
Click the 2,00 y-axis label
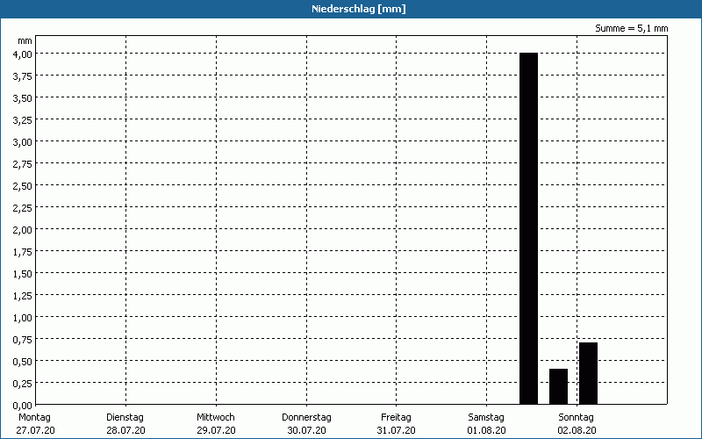tap(23, 230)
